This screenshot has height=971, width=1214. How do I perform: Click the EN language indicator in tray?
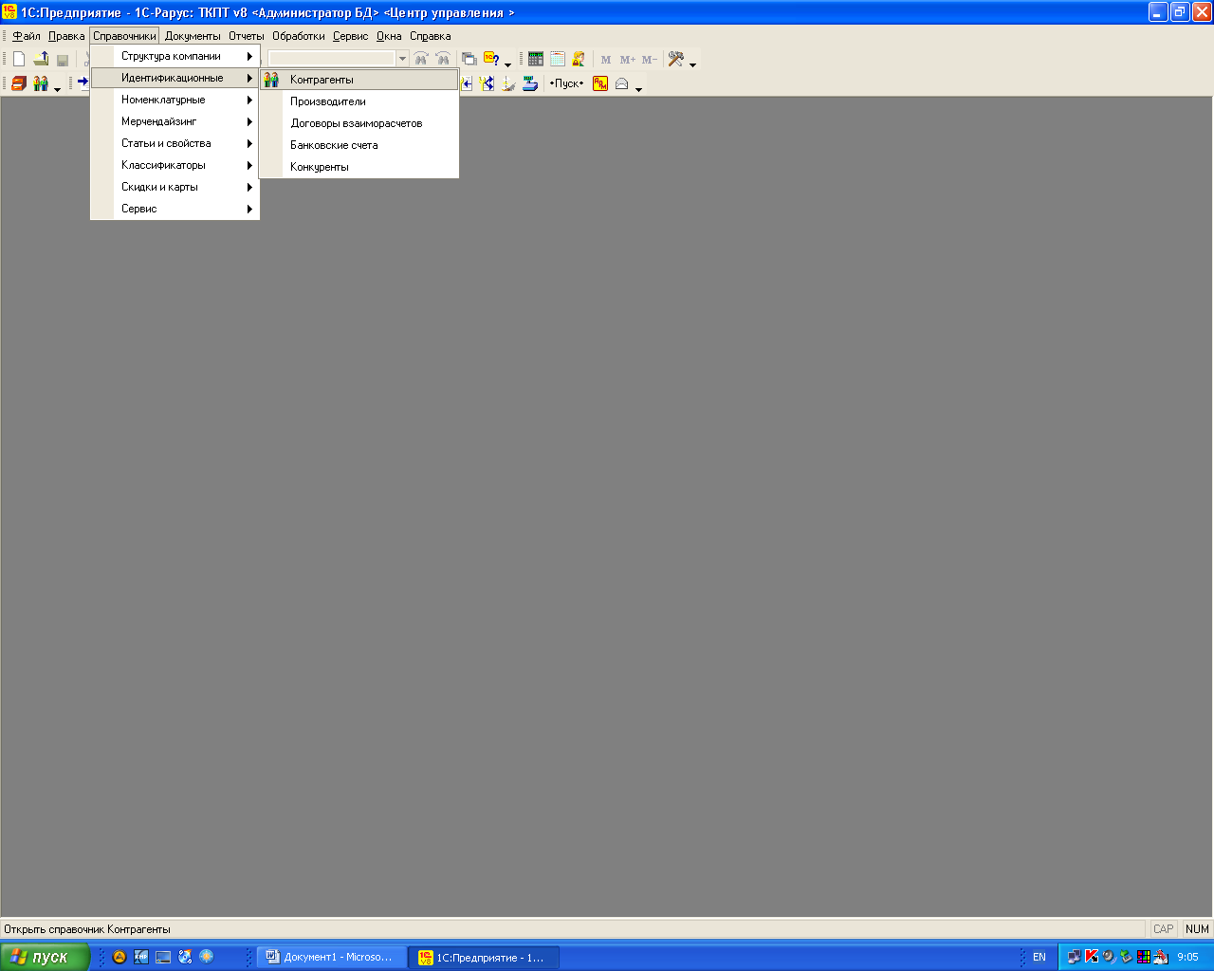(1039, 957)
